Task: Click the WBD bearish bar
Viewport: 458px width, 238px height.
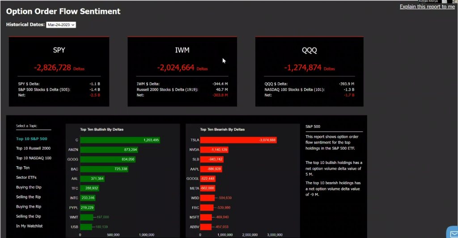Action: (208, 198)
